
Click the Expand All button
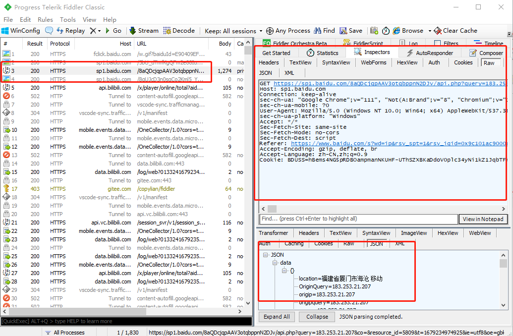[x=277, y=317]
